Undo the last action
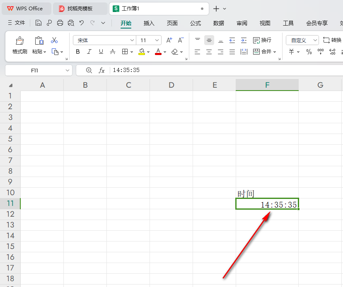The image size is (343, 287). click(82, 23)
